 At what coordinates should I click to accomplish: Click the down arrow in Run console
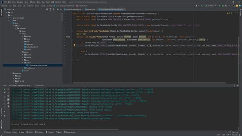(x=8, y=93)
